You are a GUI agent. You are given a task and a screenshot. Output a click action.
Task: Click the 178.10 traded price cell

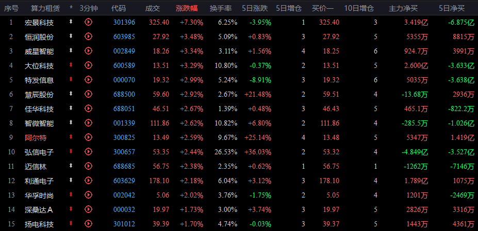click(159, 181)
